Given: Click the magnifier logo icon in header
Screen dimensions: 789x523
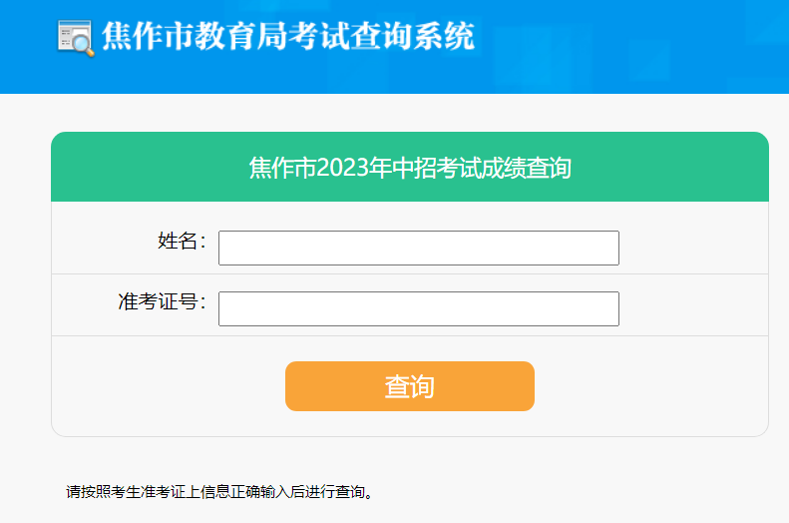Looking at the screenshot, I should coord(76,38).
